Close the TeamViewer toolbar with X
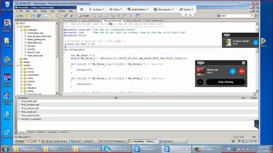The height and width of the screenshot is (153, 273). pos(81,9)
